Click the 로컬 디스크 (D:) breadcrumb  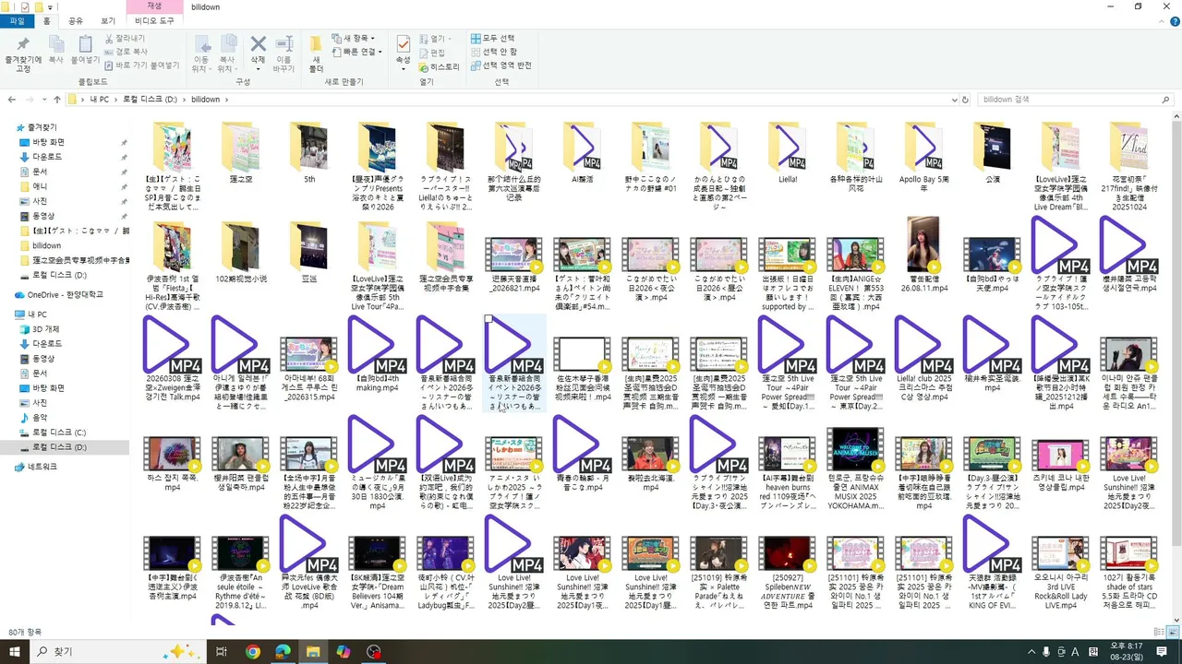[x=151, y=100]
